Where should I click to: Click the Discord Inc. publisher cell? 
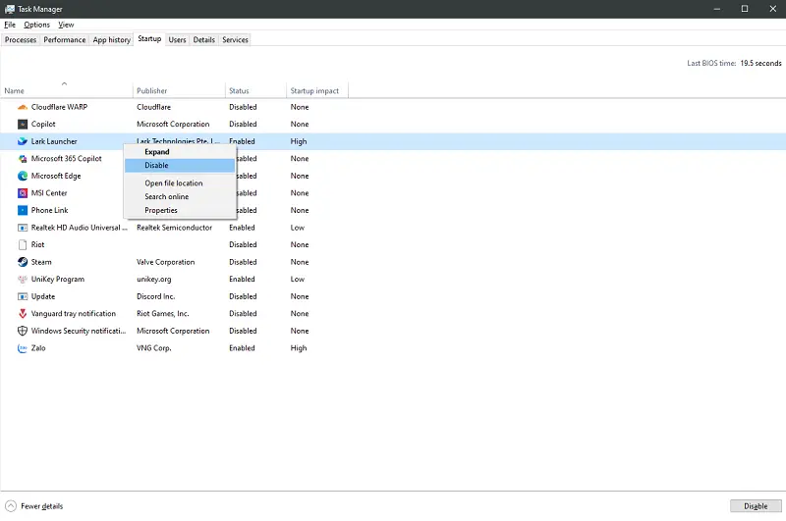tap(156, 296)
